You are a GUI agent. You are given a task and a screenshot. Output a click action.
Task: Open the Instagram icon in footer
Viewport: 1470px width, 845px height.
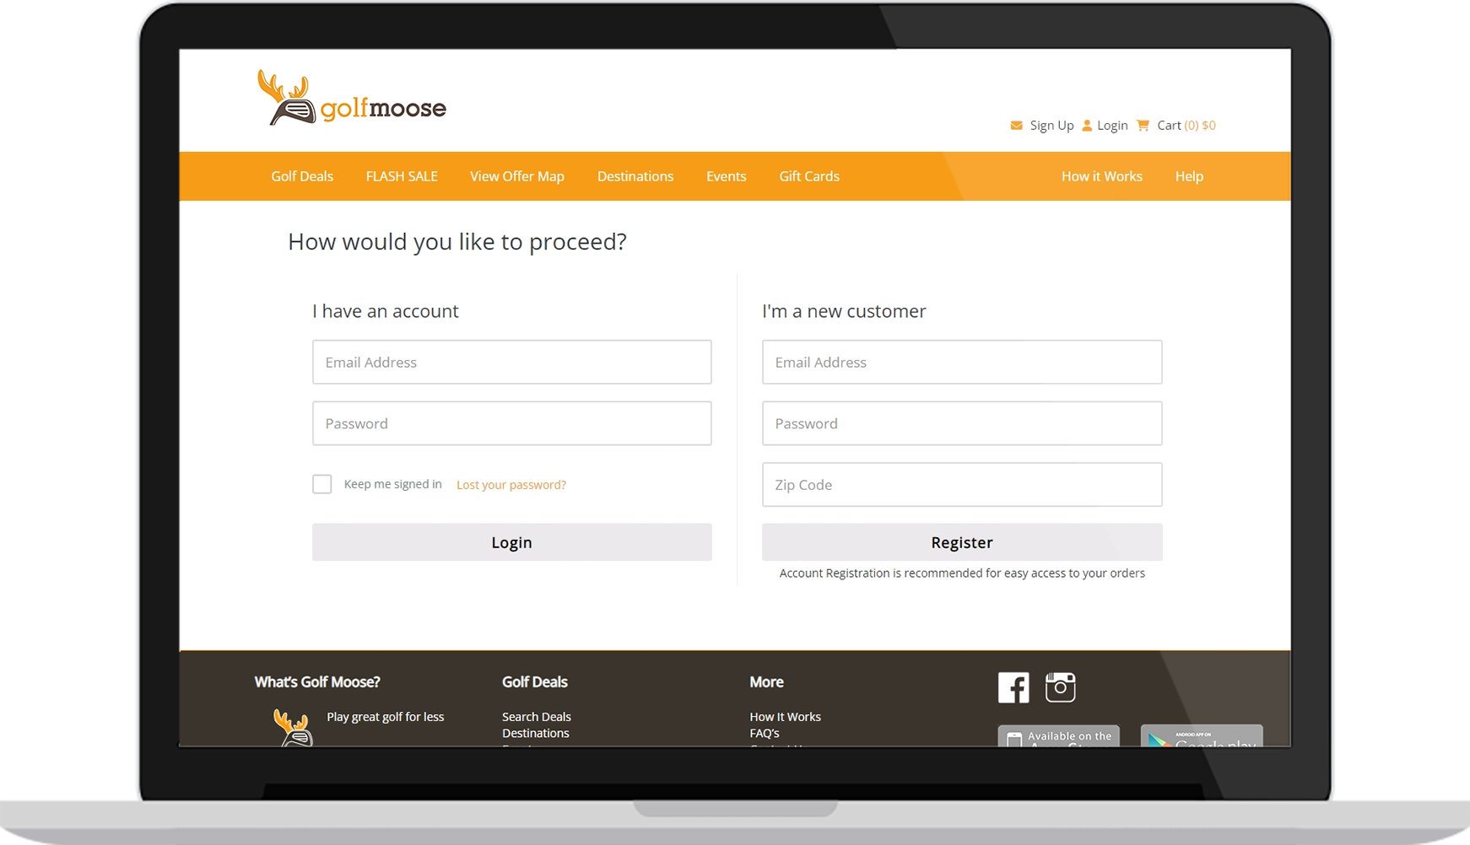[x=1060, y=687]
